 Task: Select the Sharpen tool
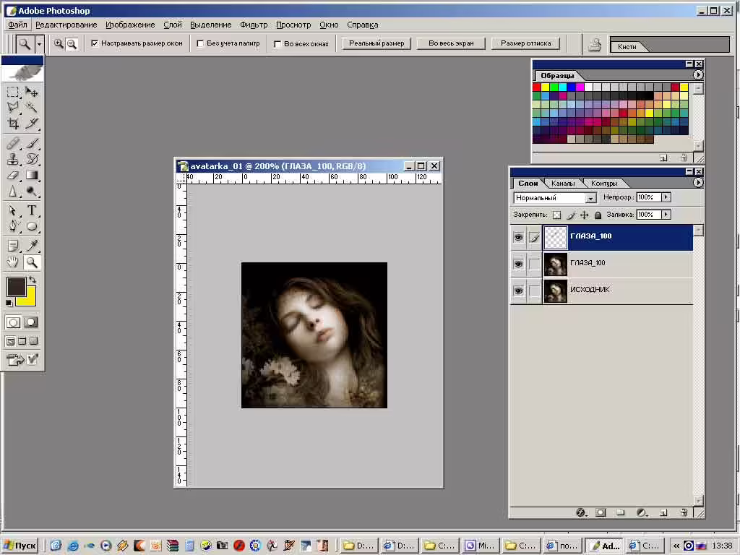(x=13, y=191)
